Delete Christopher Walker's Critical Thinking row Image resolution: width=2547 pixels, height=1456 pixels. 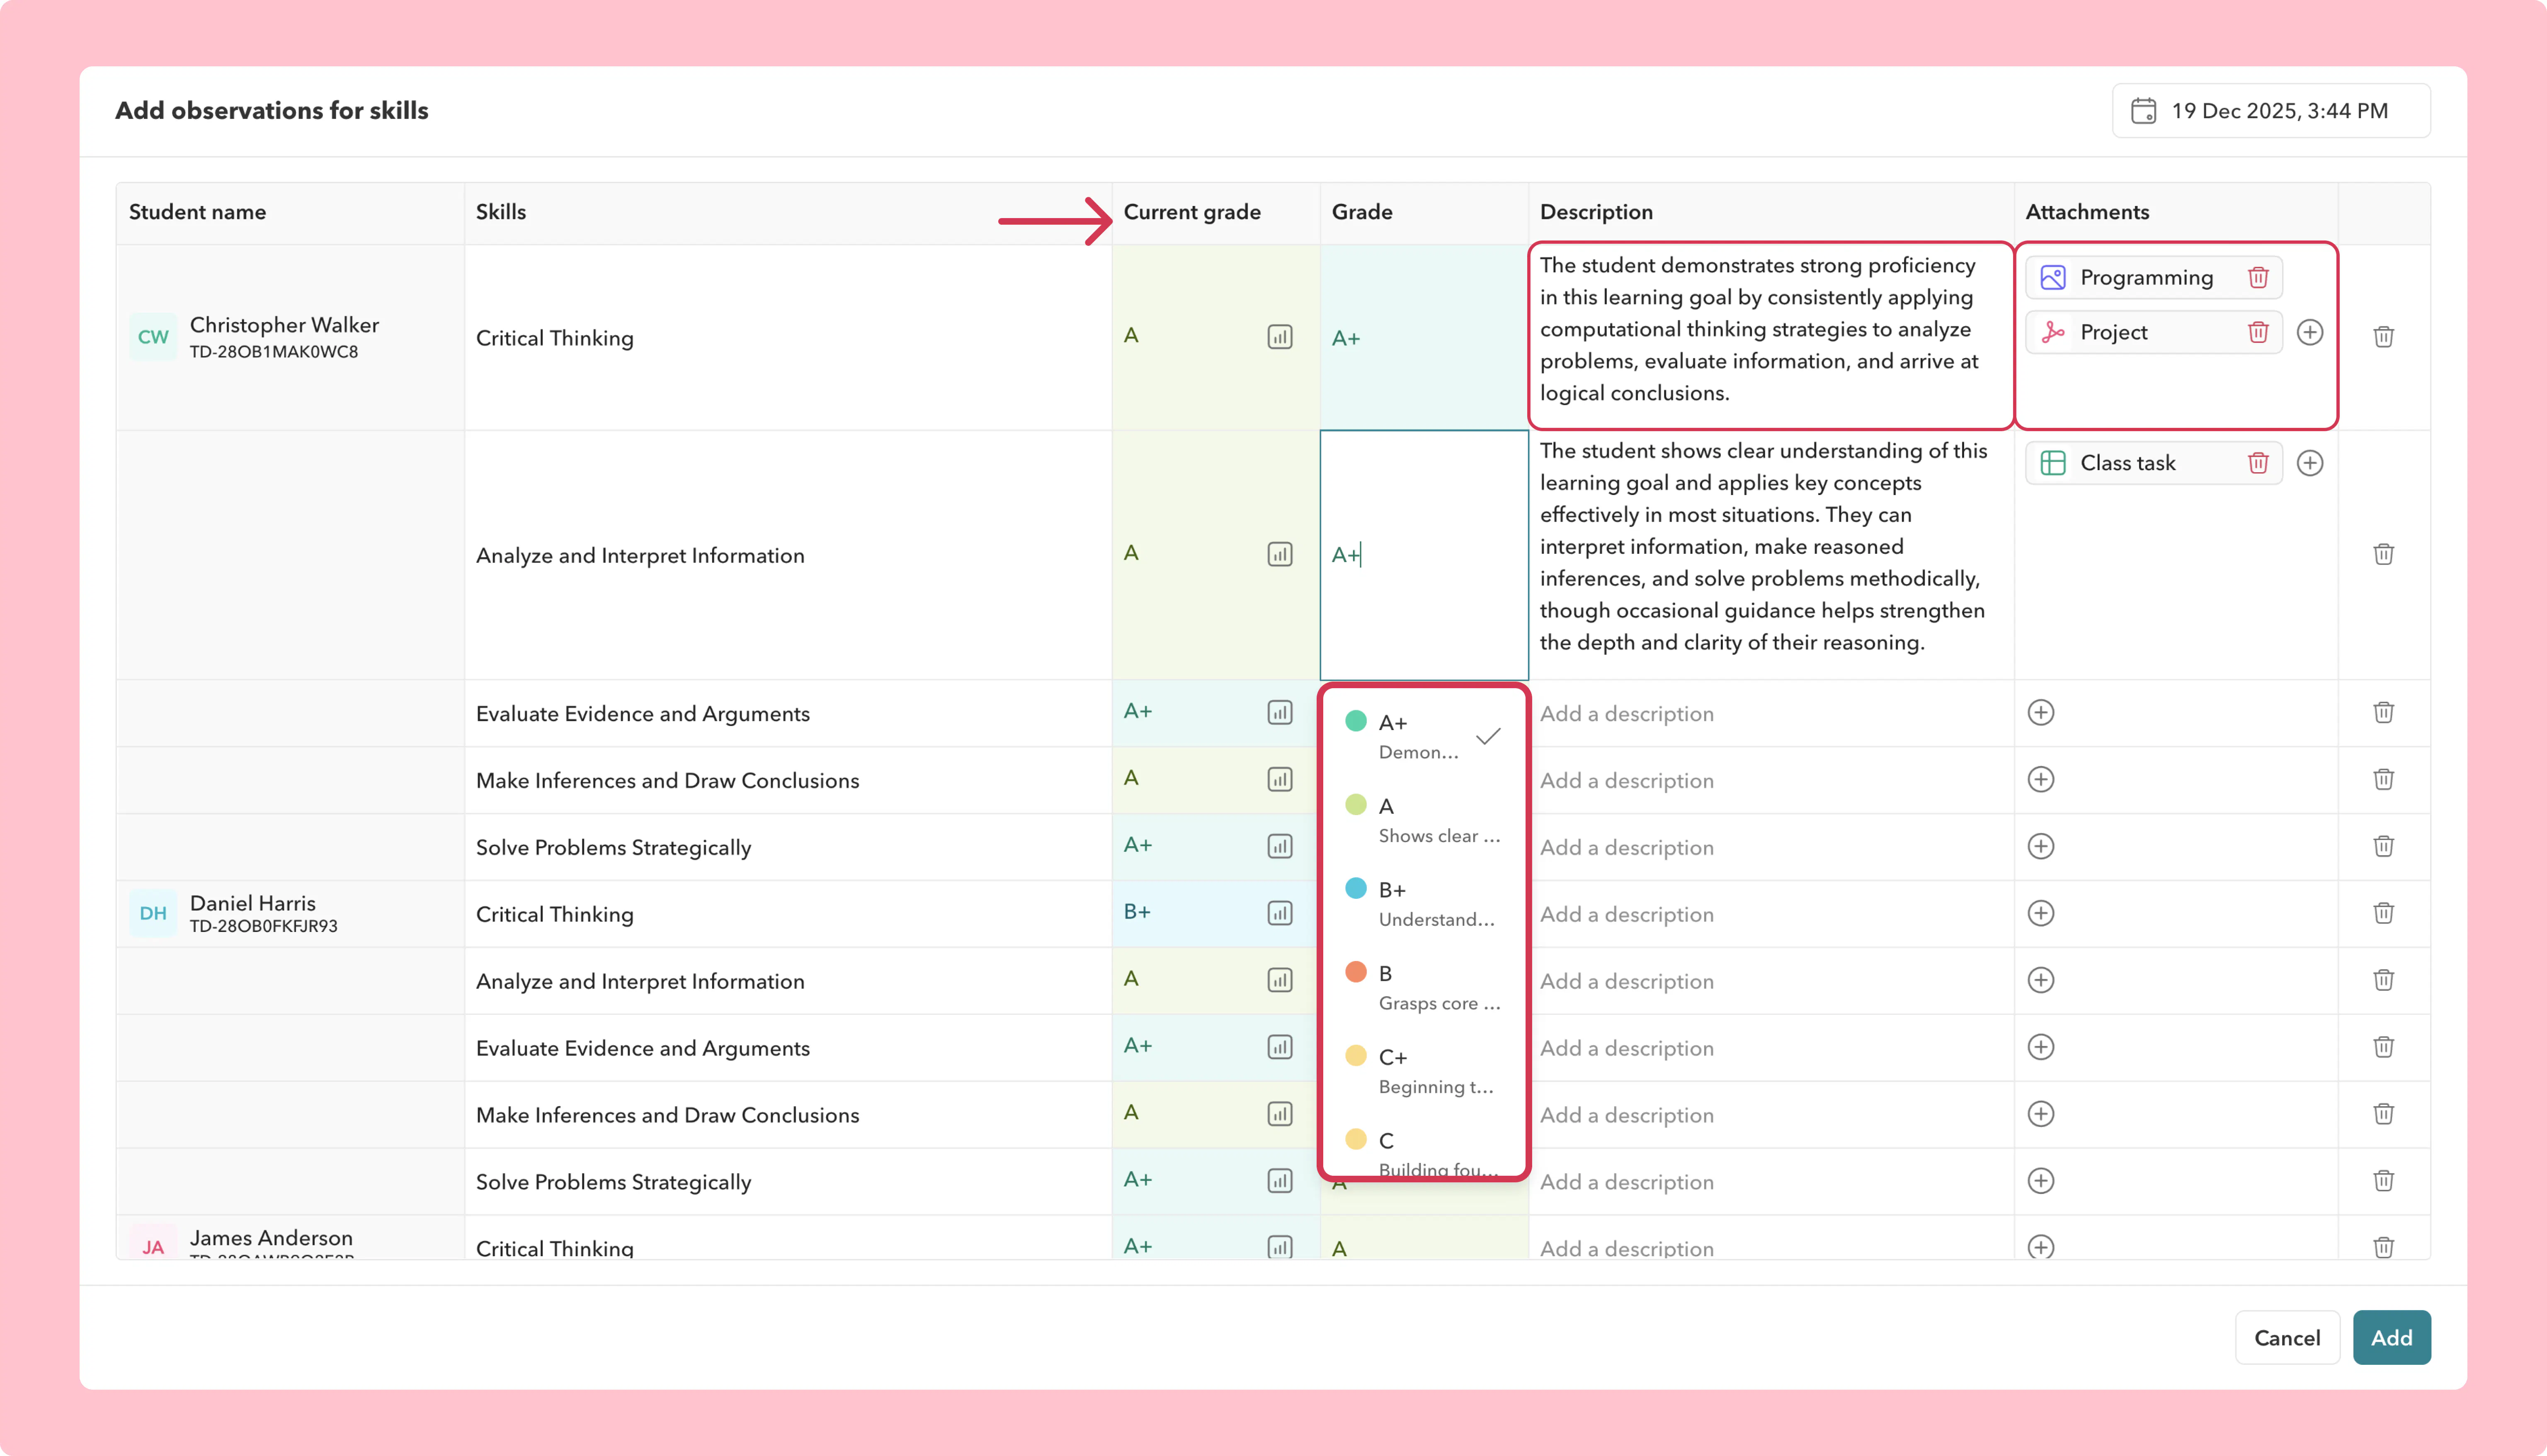2384,337
